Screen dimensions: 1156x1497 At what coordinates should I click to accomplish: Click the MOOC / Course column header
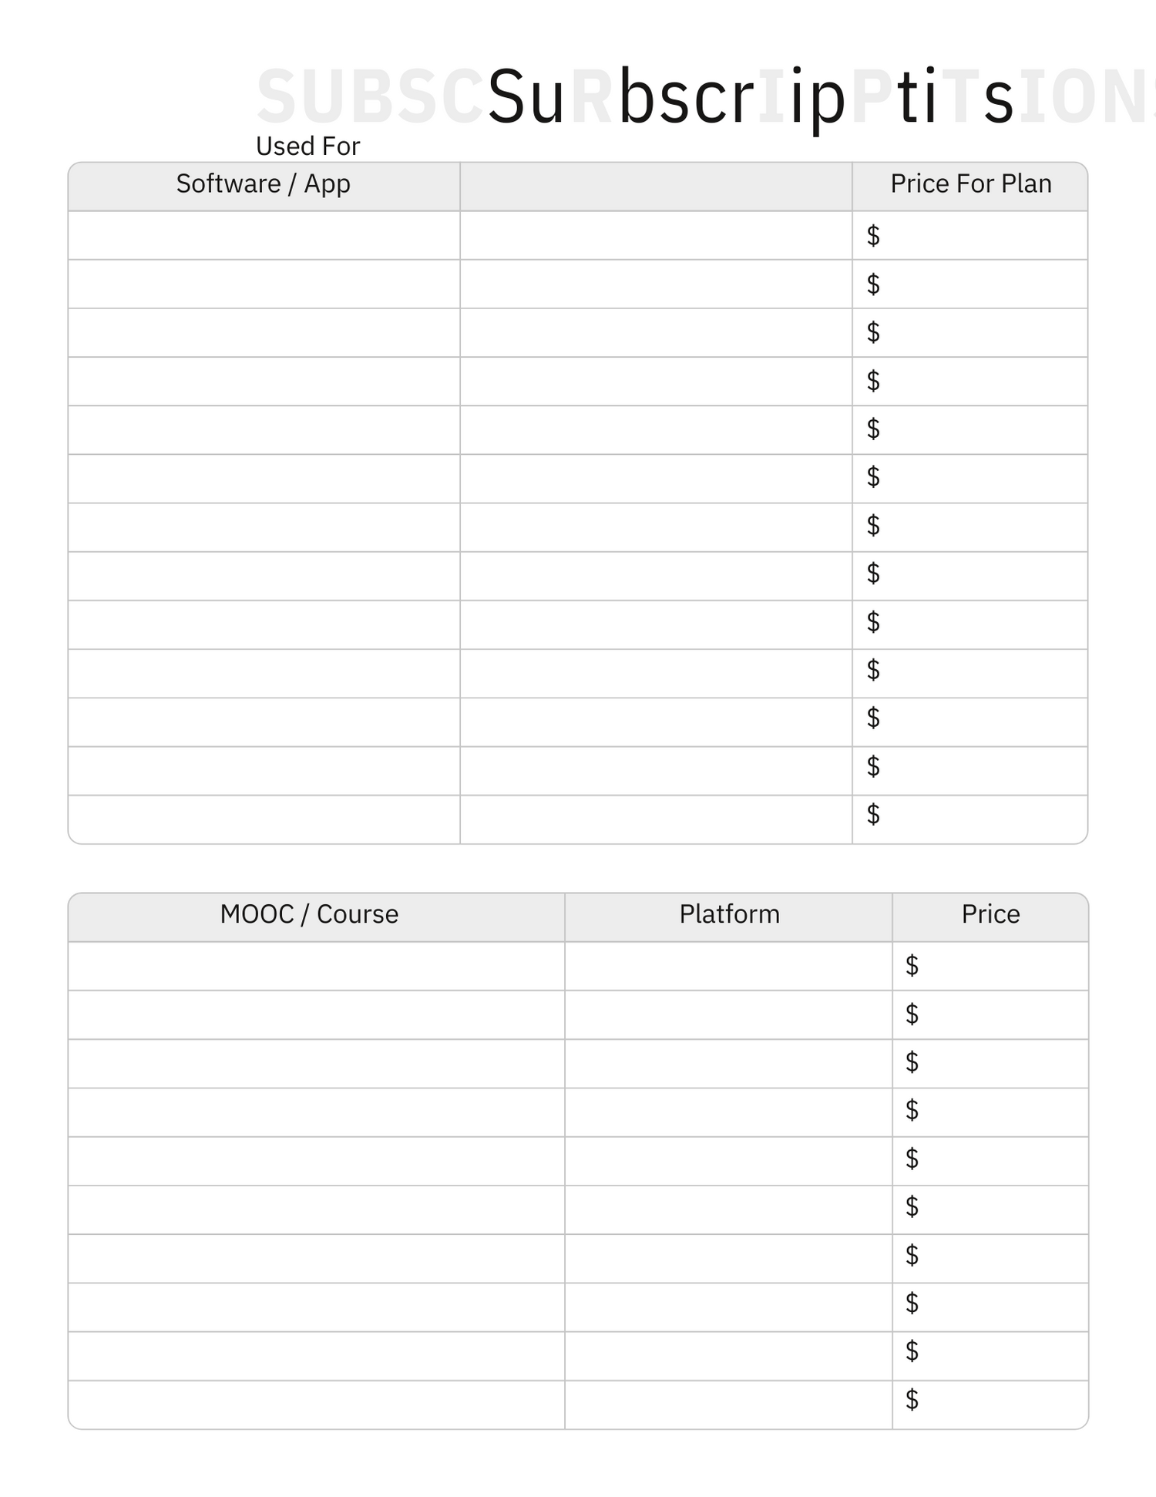pos(309,915)
